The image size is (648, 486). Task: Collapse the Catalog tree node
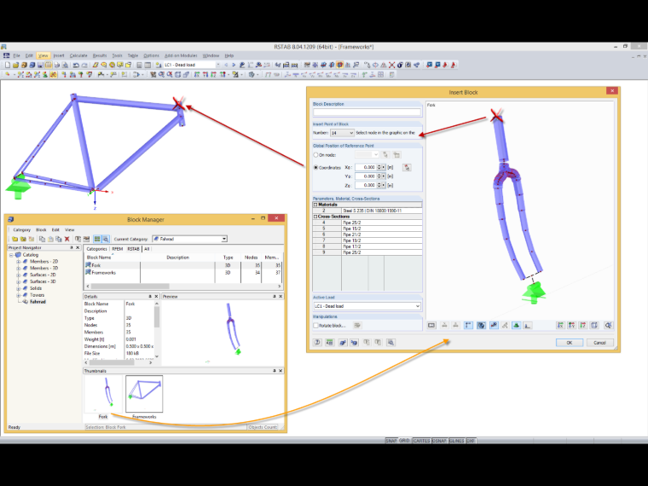pyautogui.click(x=11, y=255)
